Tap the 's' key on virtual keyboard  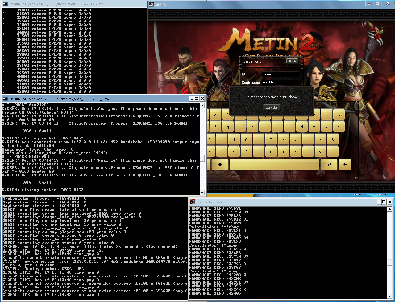252,127
